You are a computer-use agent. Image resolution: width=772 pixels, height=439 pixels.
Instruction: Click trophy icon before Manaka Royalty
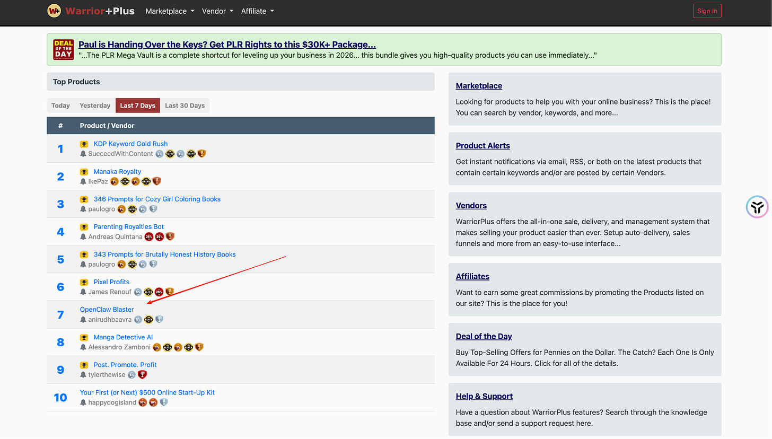point(84,171)
